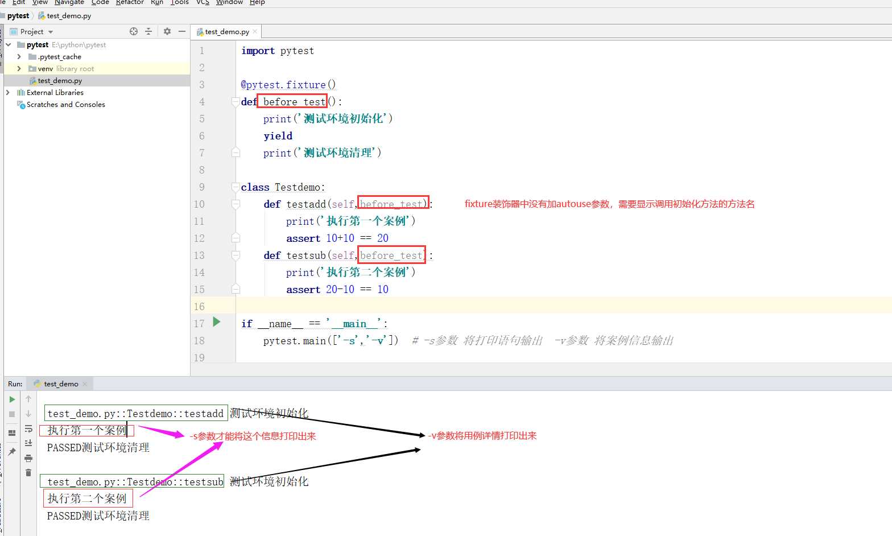Click 'test_demo.py::Testdemo::testsub' console output
Image resolution: width=892 pixels, height=536 pixels.
click(135, 482)
